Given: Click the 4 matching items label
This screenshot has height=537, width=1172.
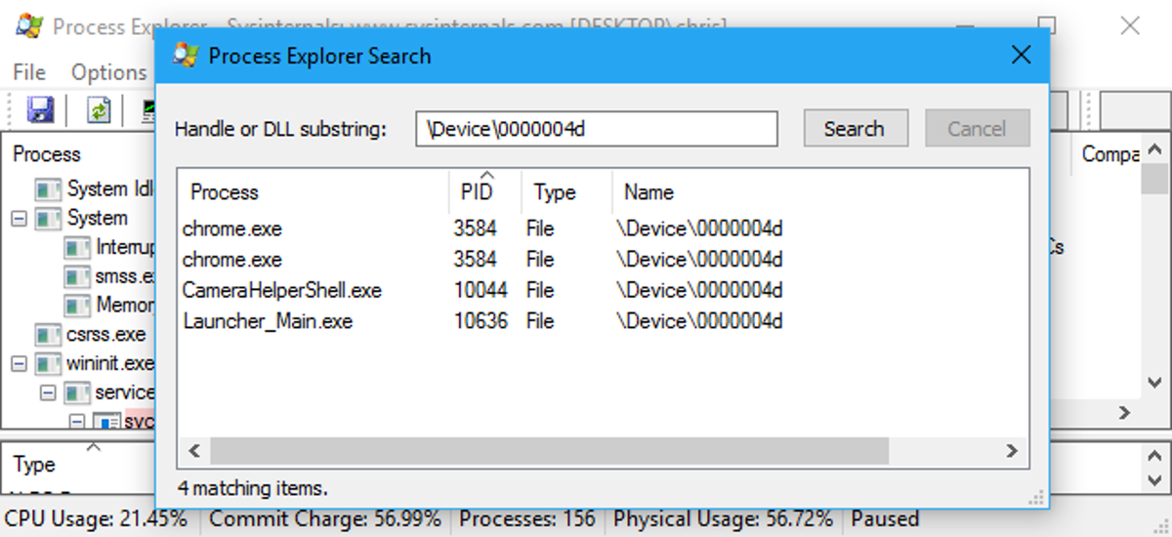Looking at the screenshot, I should 253,487.
